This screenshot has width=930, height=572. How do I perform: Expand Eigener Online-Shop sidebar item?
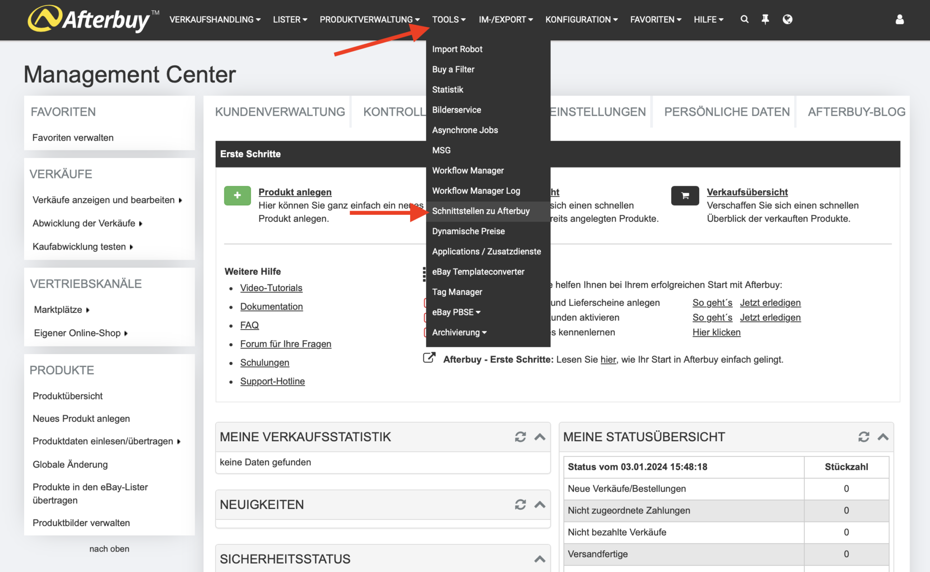81,333
